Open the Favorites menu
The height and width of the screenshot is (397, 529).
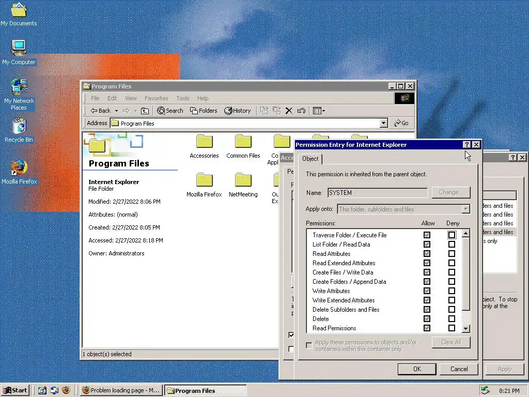(x=156, y=98)
